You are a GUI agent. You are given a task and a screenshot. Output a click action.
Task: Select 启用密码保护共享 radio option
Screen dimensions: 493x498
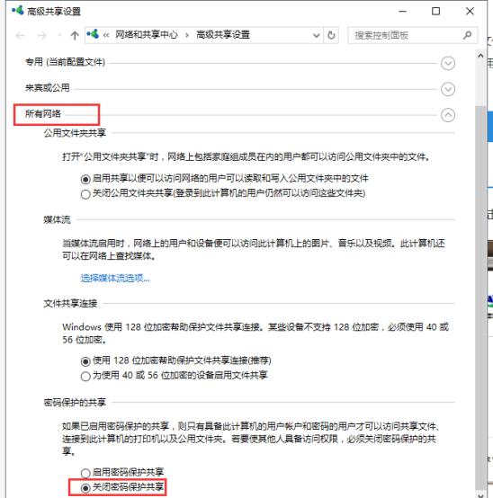85,473
